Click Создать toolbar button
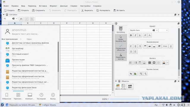 click(x=9, y=10)
